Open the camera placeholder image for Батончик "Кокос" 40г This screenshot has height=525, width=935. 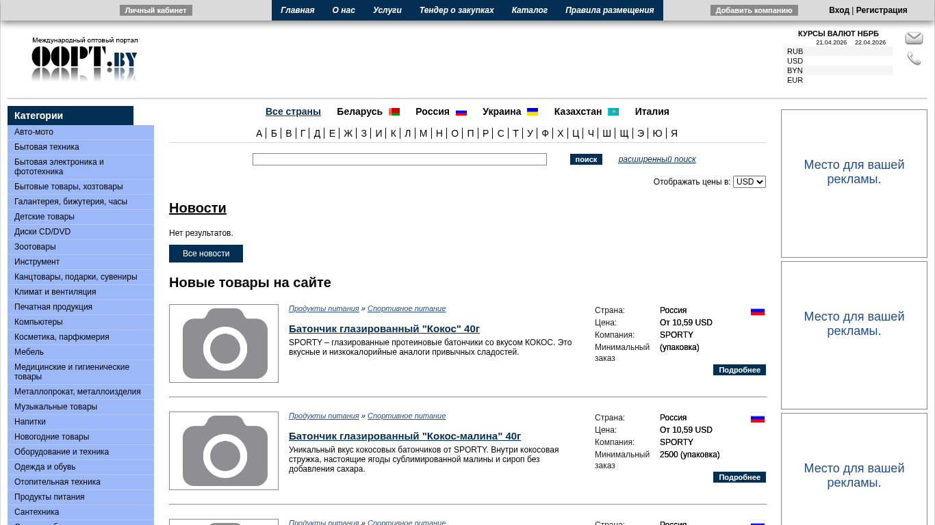click(224, 343)
